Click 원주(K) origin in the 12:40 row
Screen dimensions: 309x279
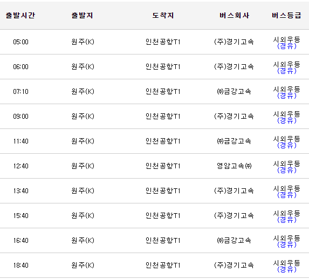83,166
